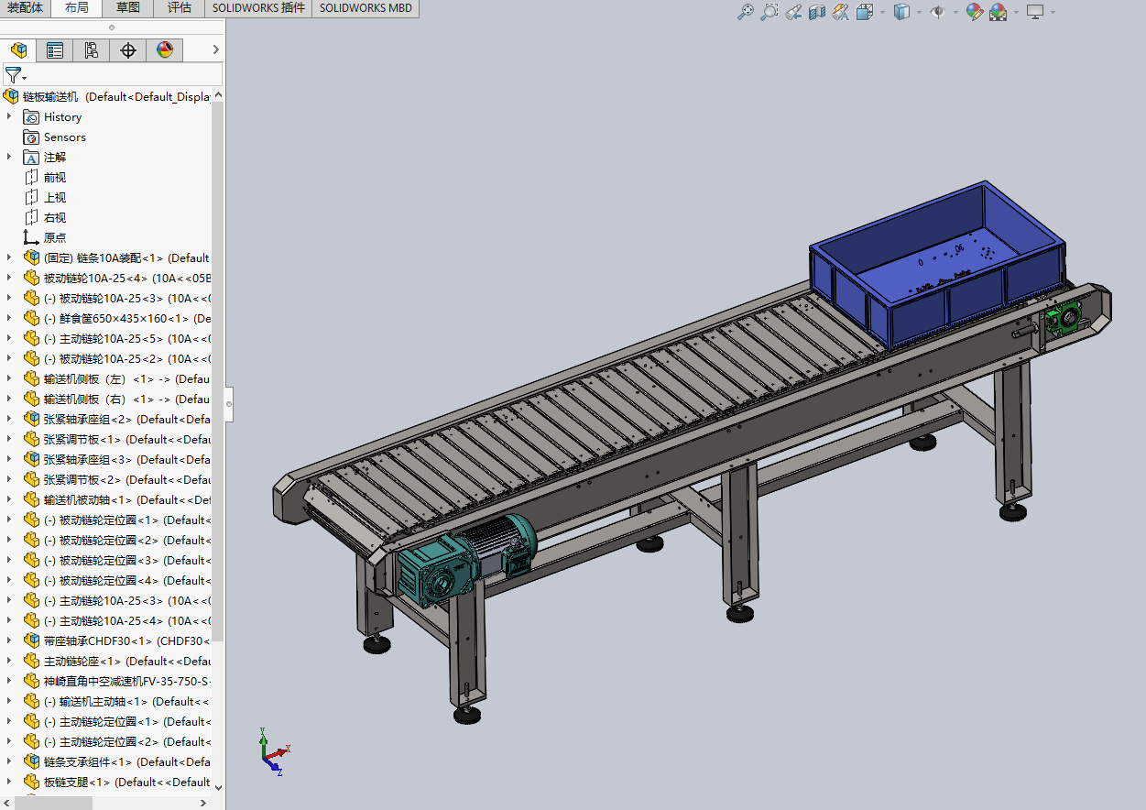Open the ConfigurationManager tab icon
Viewport: 1146px width, 810px height.
[x=92, y=50]
